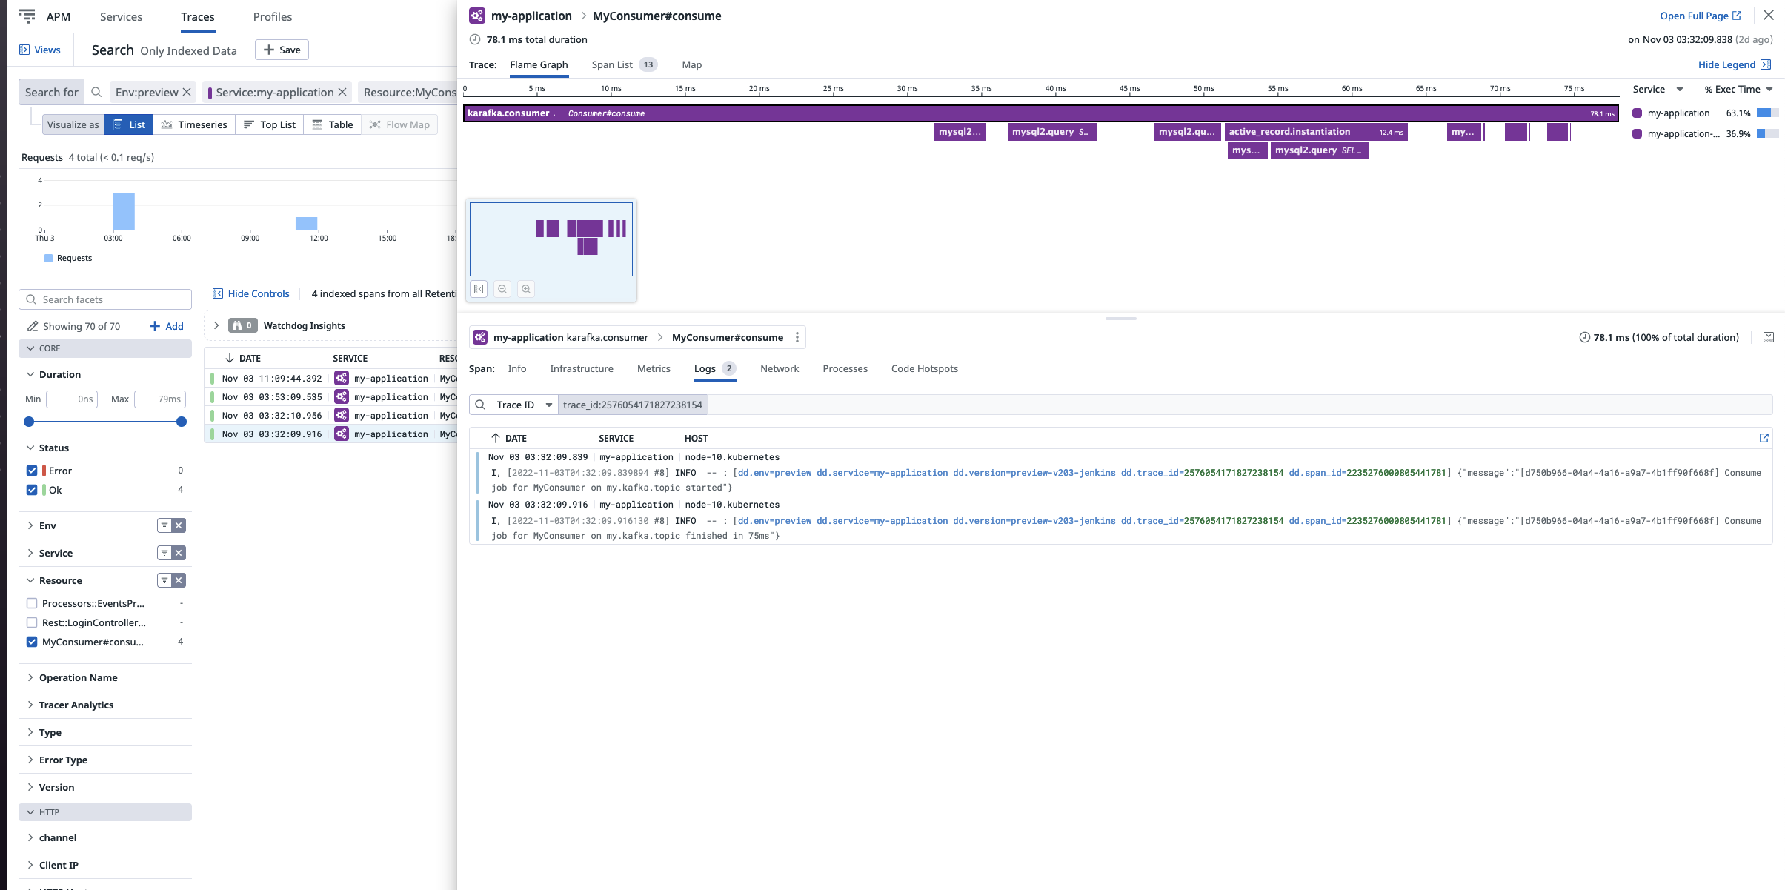The image size is (1785, 890).
Task: Clear the Resource facet selection
Action: coord(179,580)
